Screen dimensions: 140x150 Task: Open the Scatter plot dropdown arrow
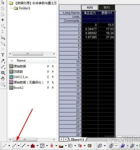[19, 146]
